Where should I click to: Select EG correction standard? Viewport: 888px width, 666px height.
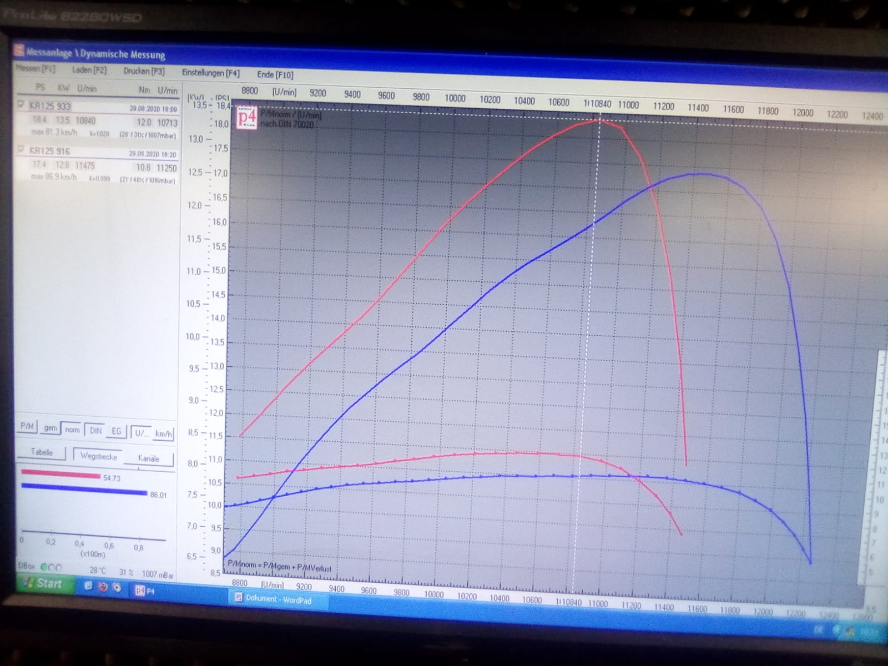[x=116, y=431]
